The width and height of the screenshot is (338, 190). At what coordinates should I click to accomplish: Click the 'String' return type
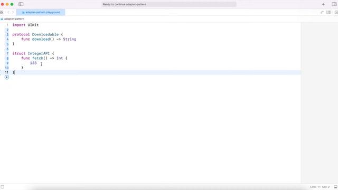click(69, 39)
